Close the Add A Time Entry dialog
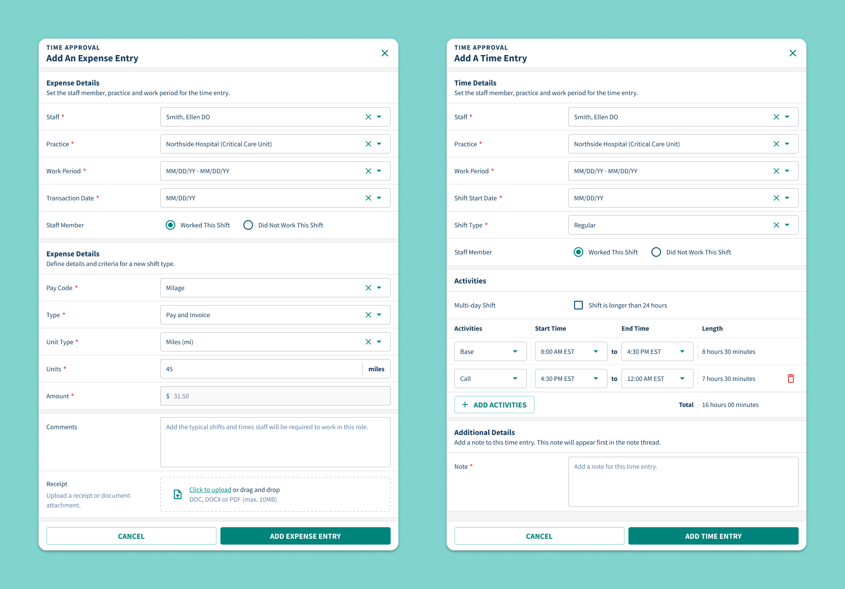The height and width of the screenshot is (589, 845). pos(793,53)
